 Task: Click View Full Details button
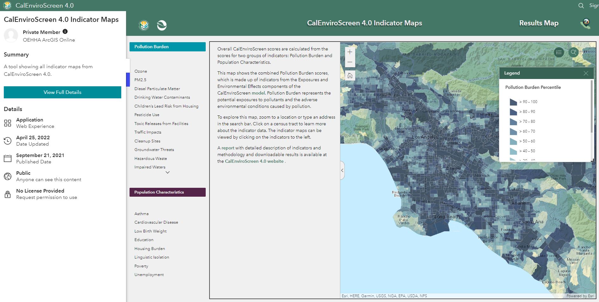pos(63,92)
